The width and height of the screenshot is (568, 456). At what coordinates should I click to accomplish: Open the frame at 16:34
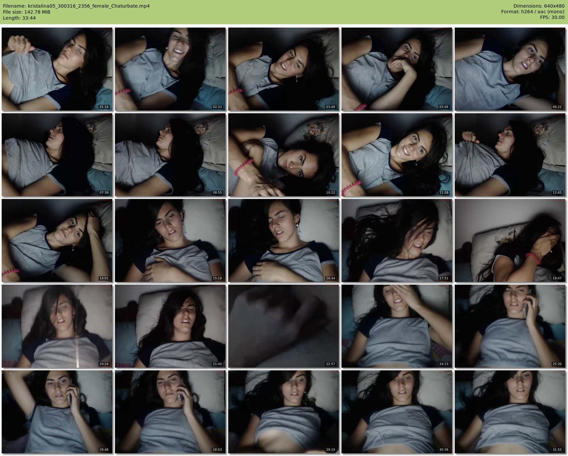pos(284,240)
